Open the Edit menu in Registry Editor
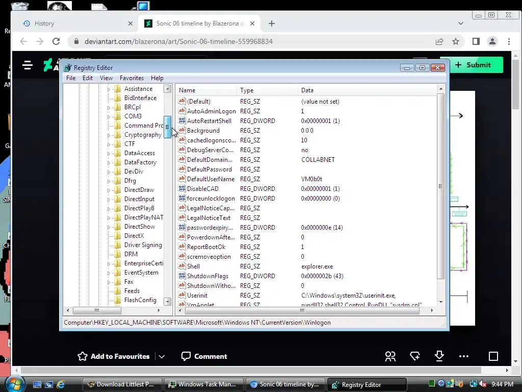The width and height of the screenshot is (522, 392). tap(88, 78)
